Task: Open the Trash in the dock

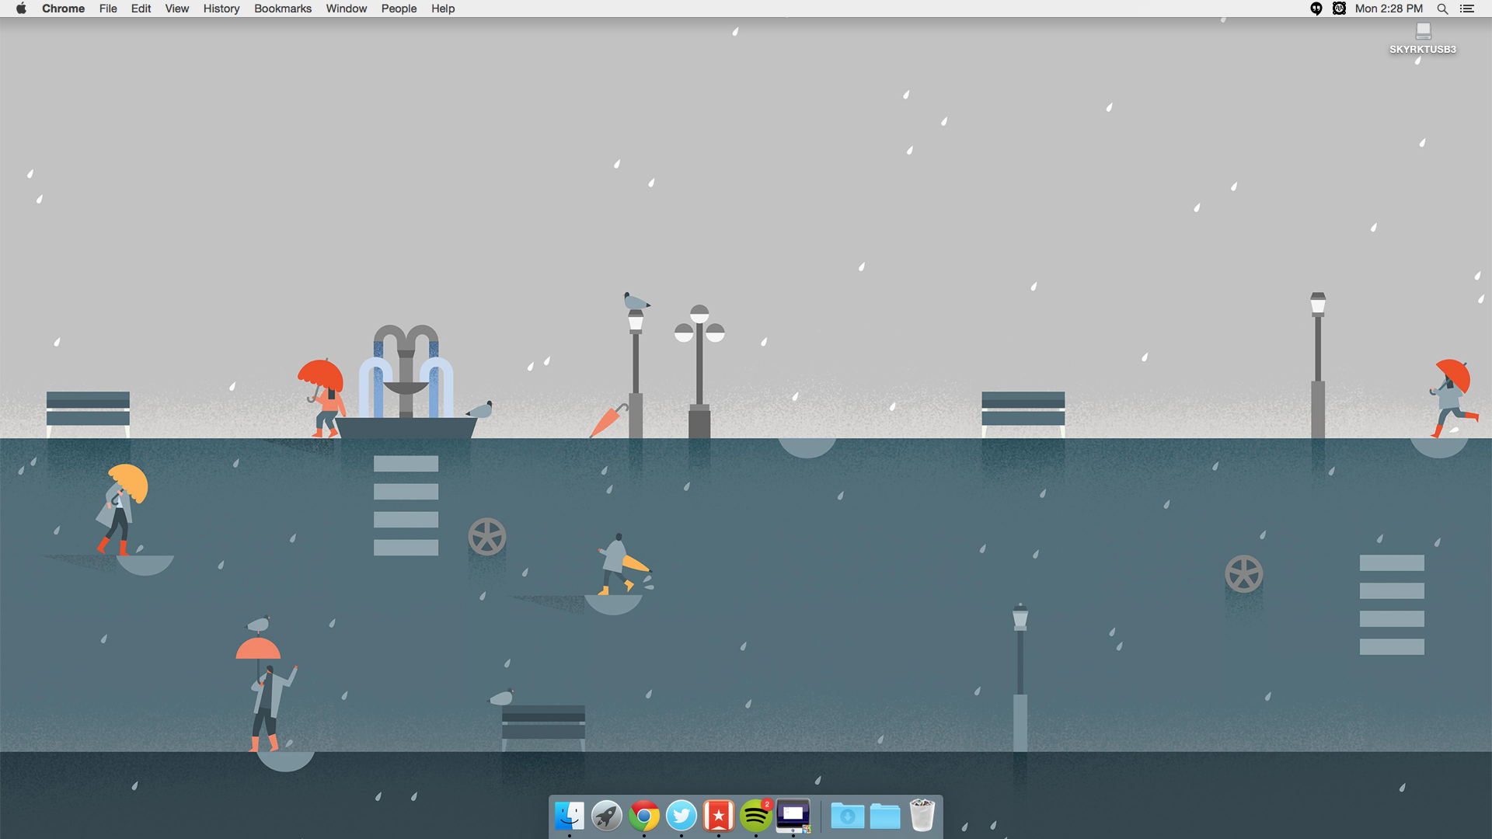Action: (922, 816)
